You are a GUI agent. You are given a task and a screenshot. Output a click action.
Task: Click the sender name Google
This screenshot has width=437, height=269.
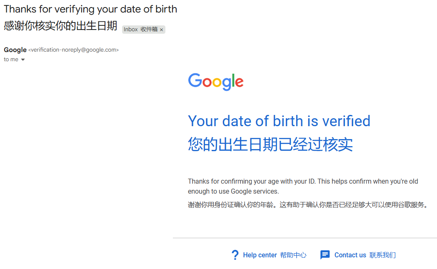coord(15,50)
